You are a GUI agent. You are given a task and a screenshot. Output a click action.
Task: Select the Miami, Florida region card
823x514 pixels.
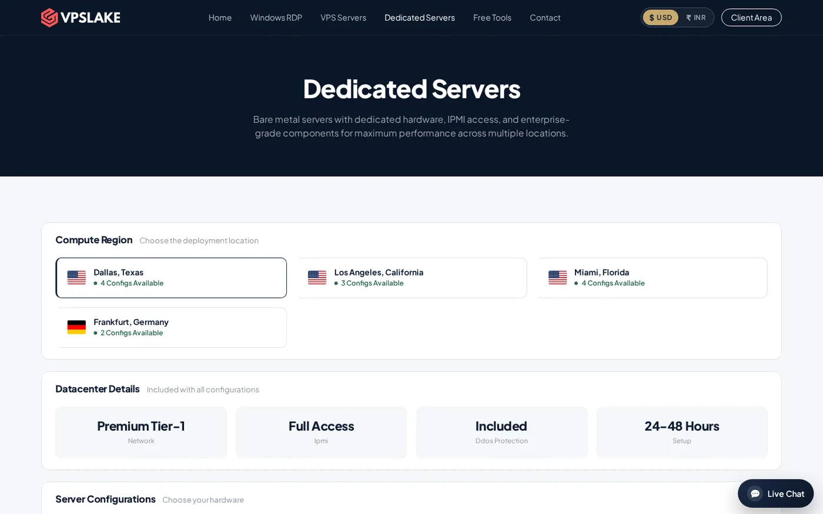click(x=652, y=278)
